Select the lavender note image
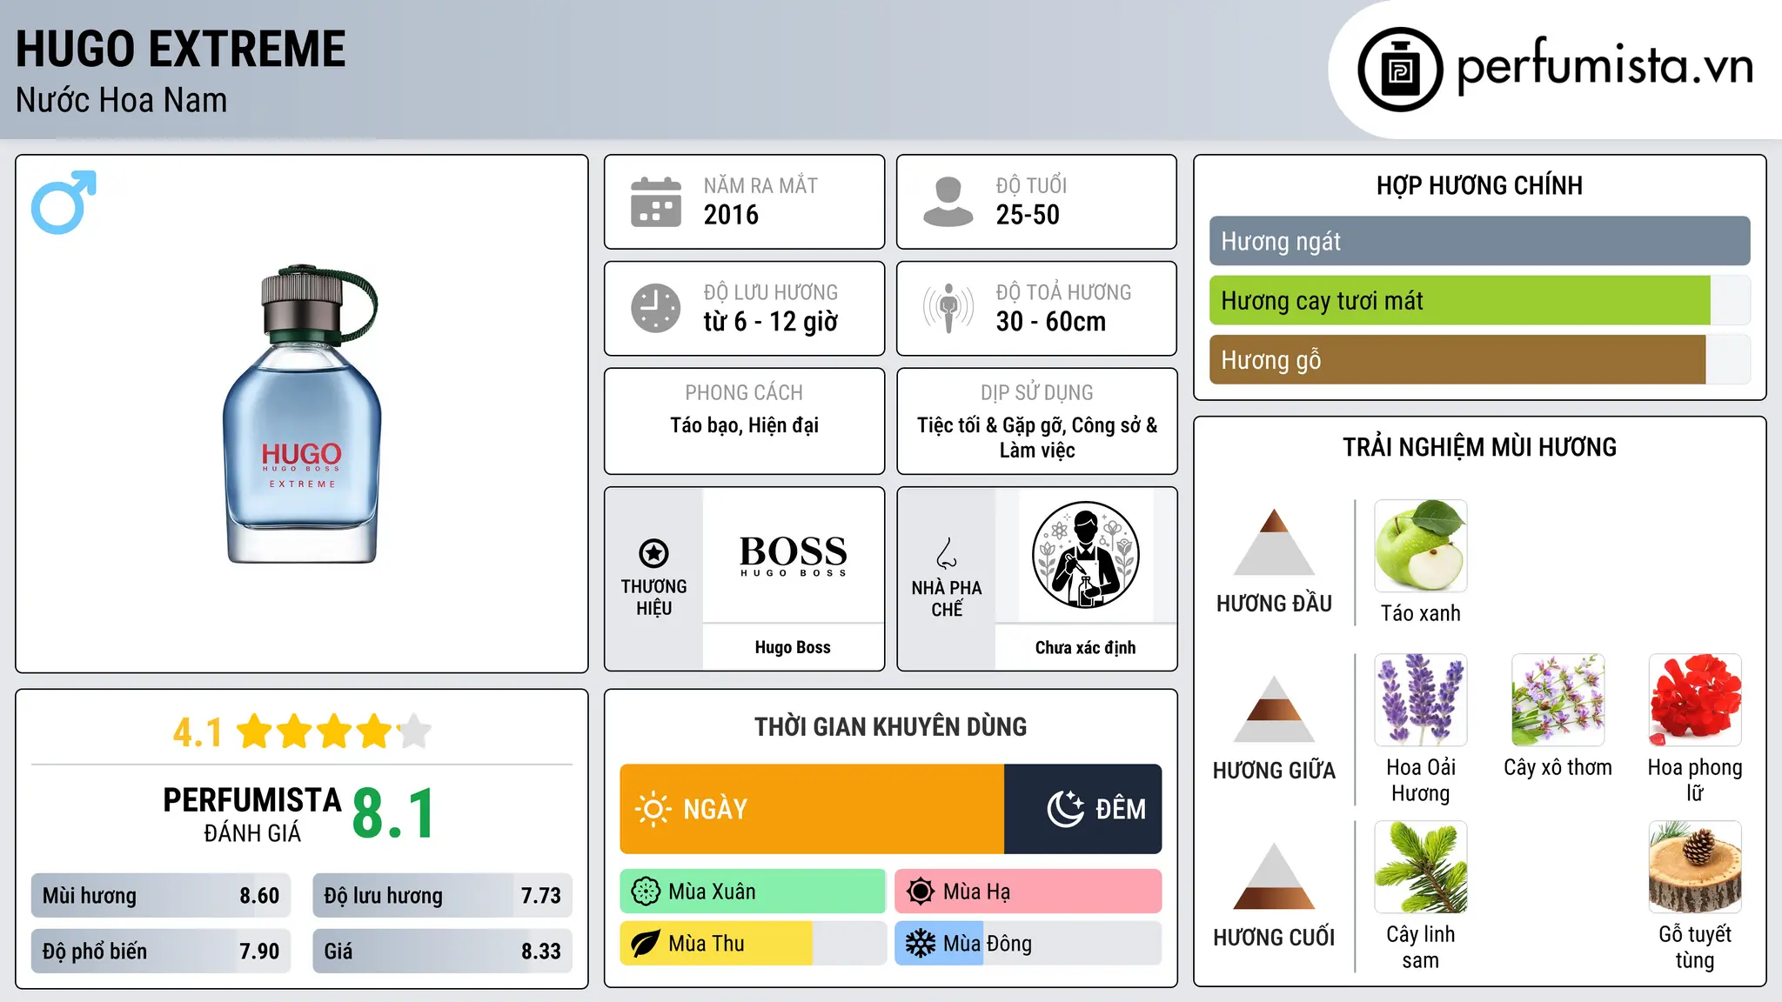This screenshot has width=1782, height=1002. point(1420,700)
